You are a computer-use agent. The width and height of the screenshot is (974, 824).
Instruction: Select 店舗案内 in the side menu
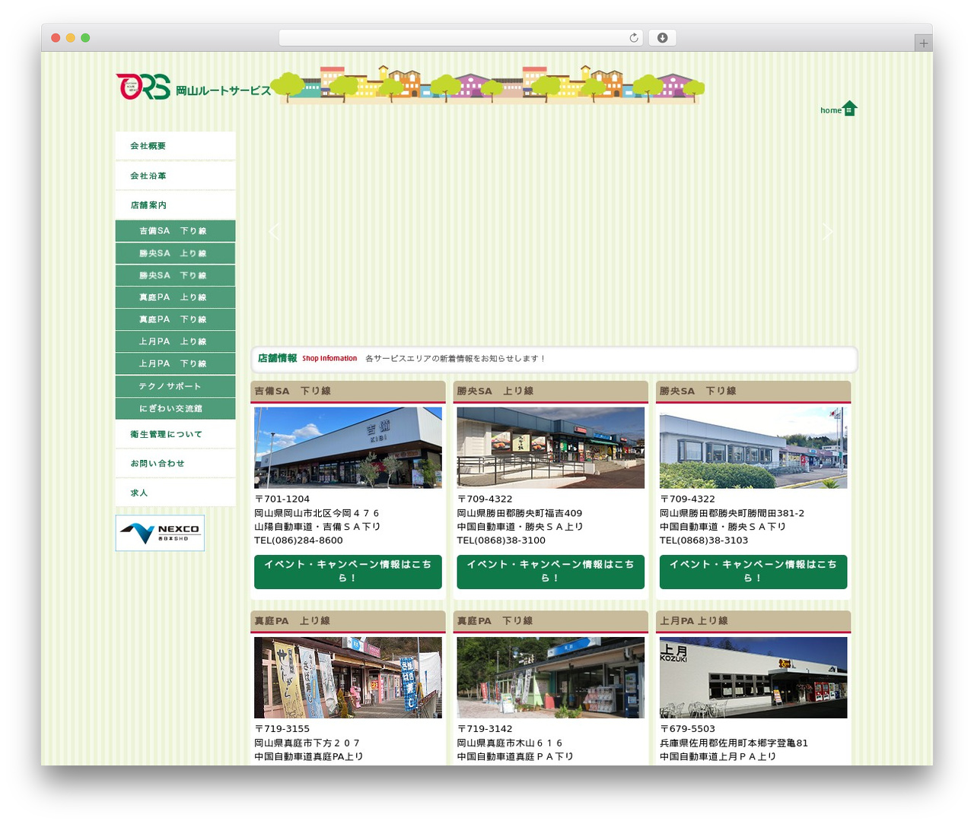pyautogui.click(x=175, y=205)
